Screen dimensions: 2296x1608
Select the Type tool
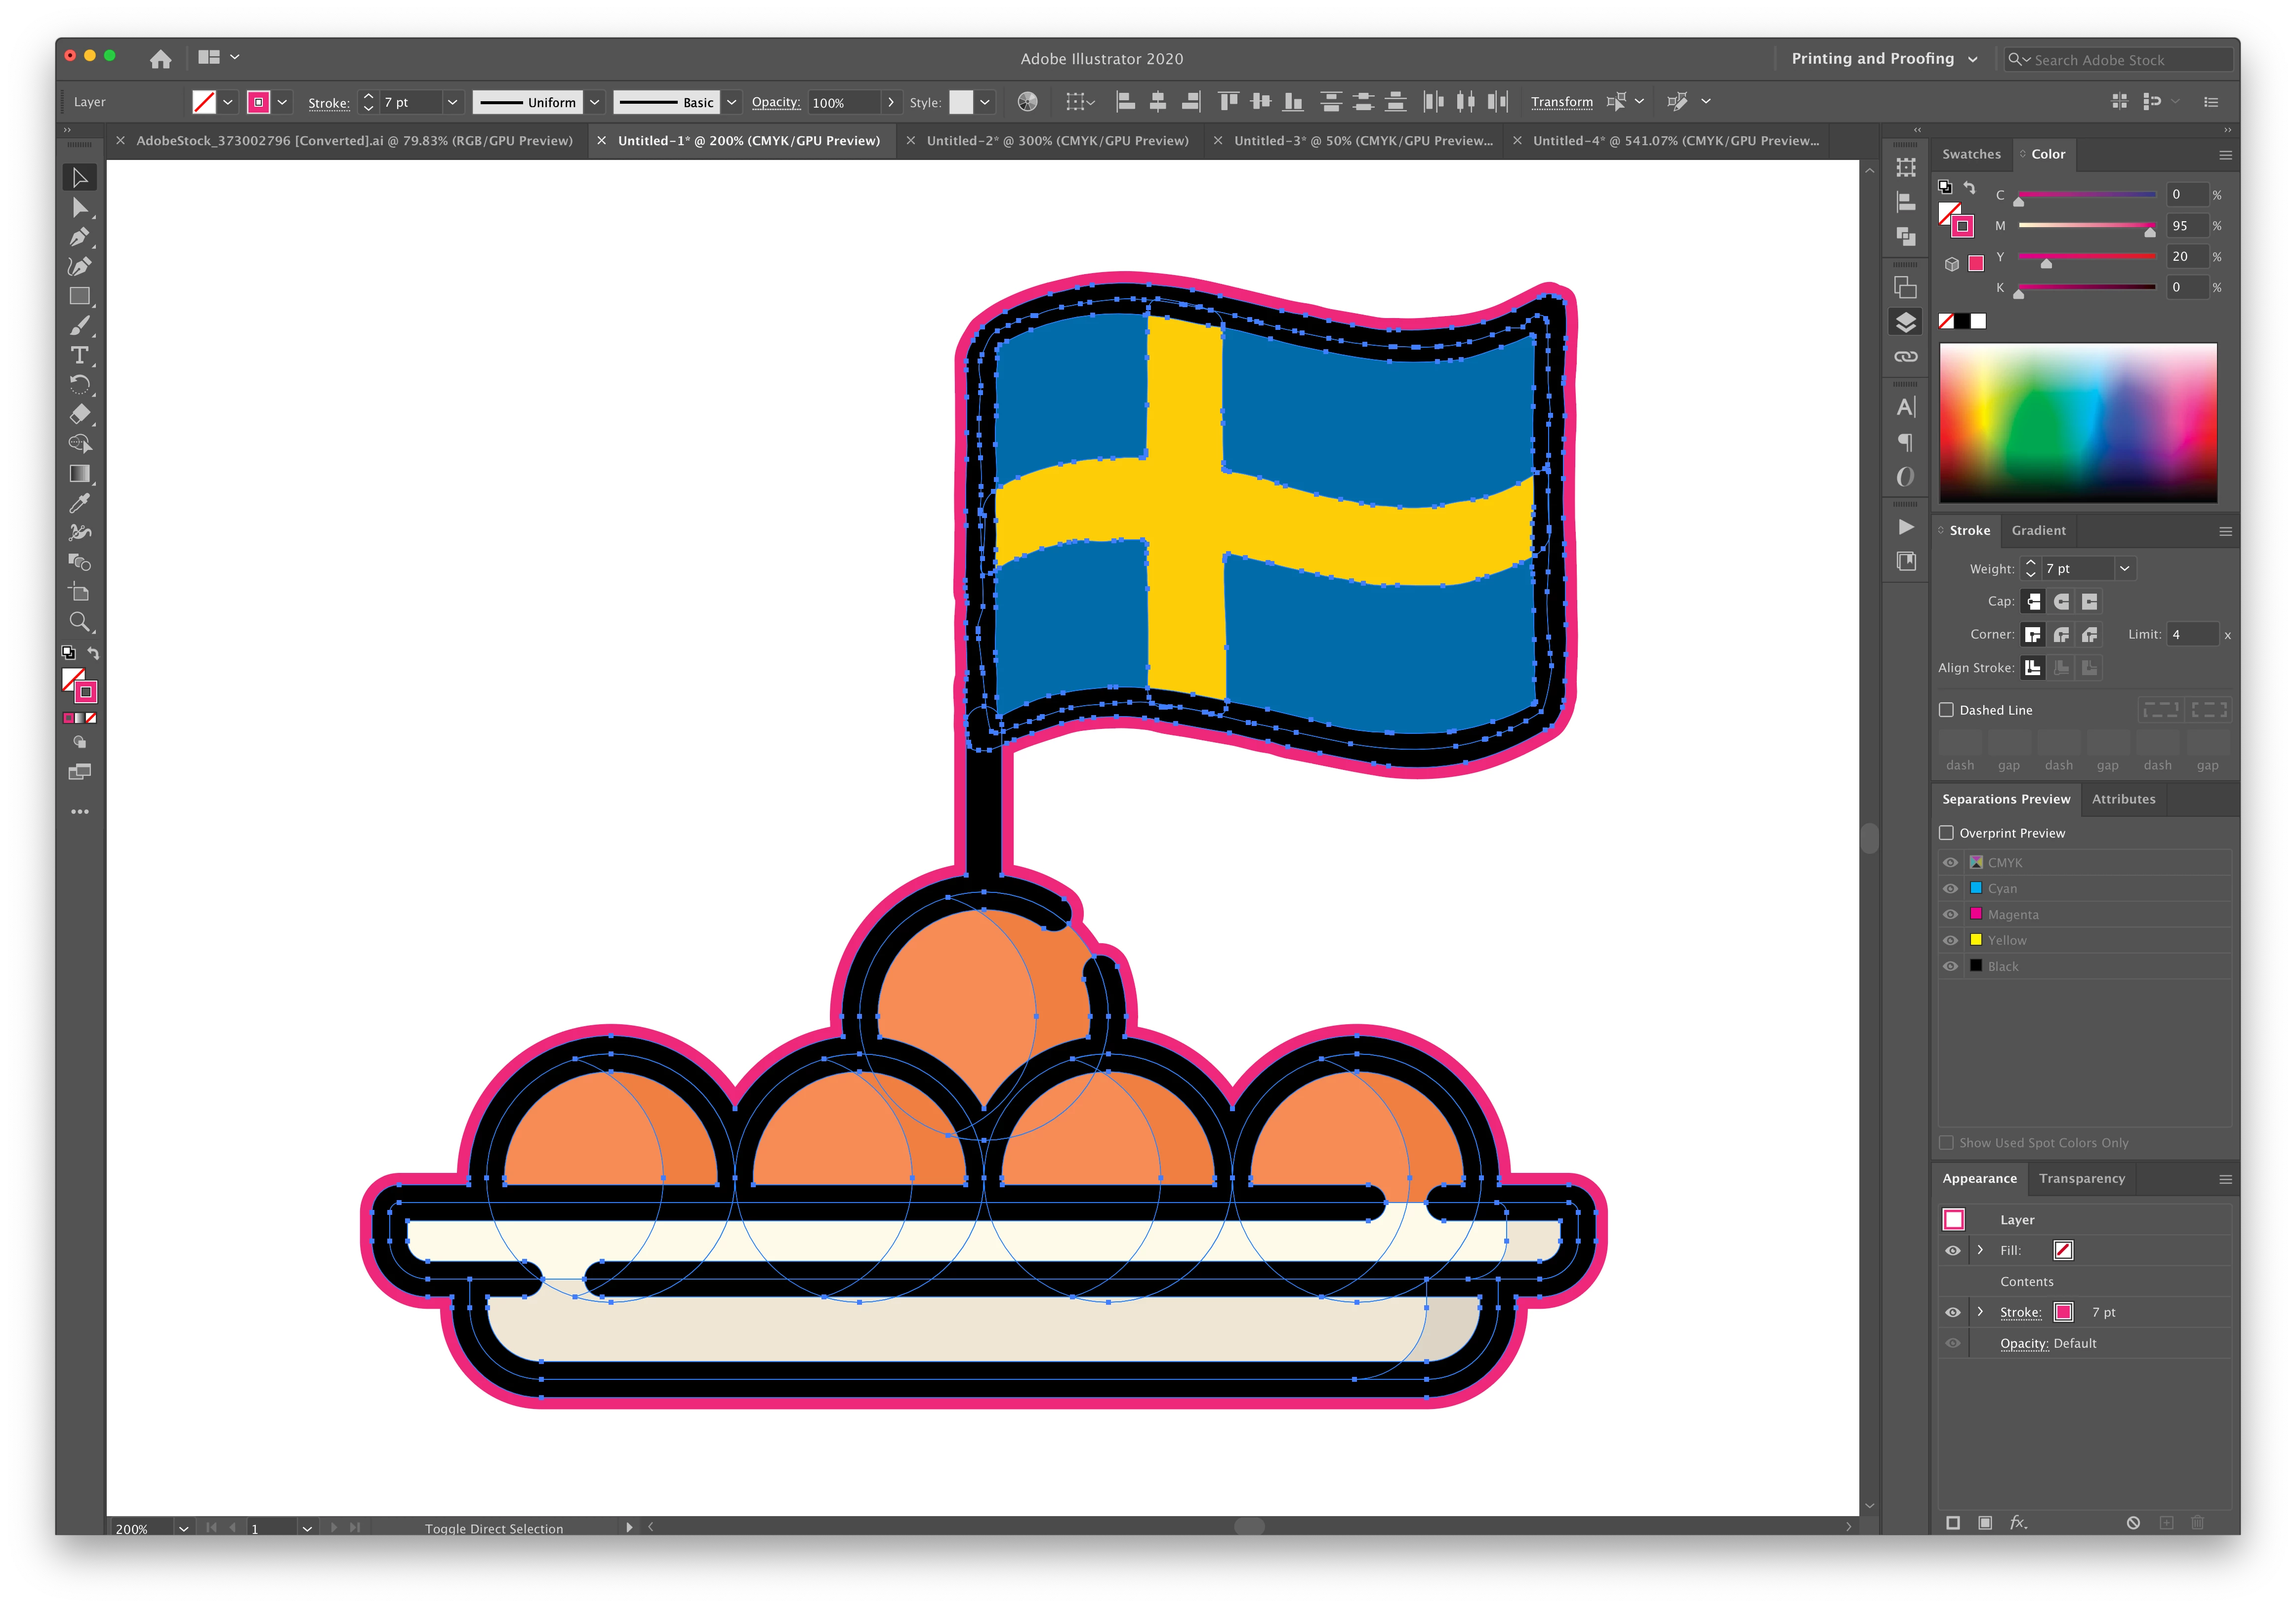[80, 355]
